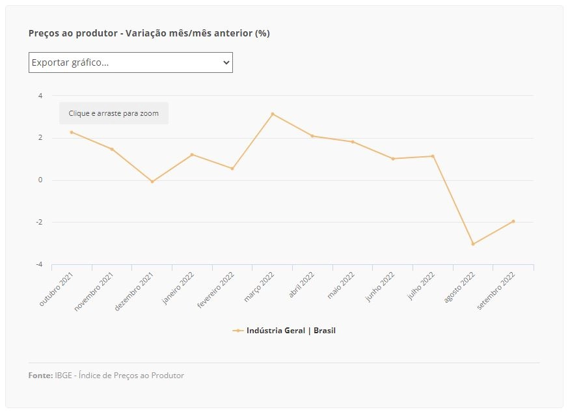Select the junho 2022 data point

coord(393,159)
